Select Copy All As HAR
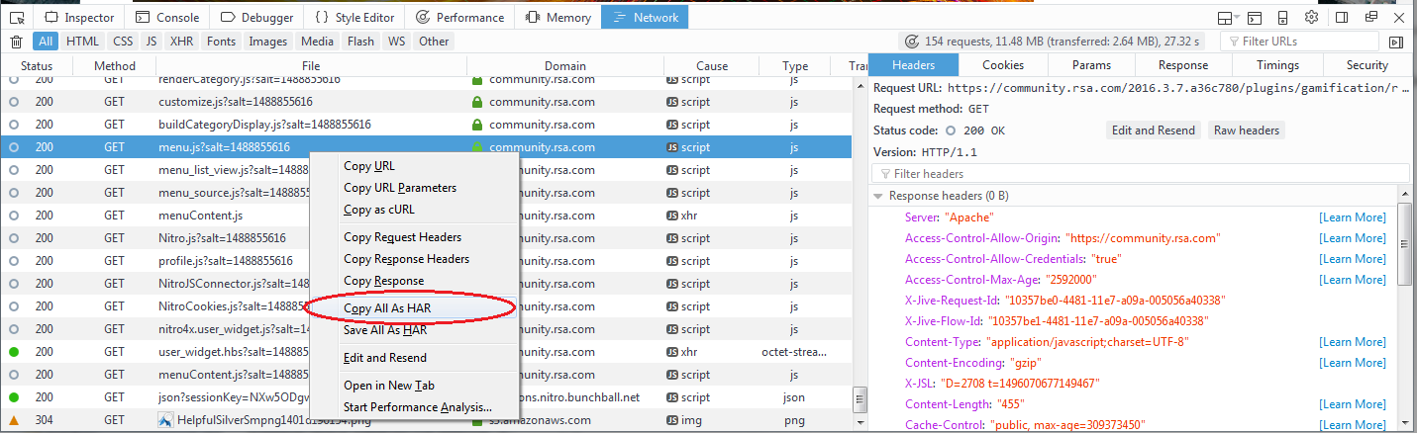Image resolution: width=1417 pixels, height=434 pixels. [x=387, y=308]
